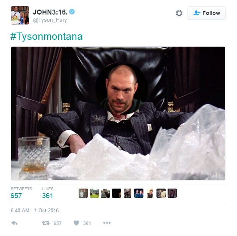Click the green field liker avatar
The image size is (237, 236).
[94, 193]
